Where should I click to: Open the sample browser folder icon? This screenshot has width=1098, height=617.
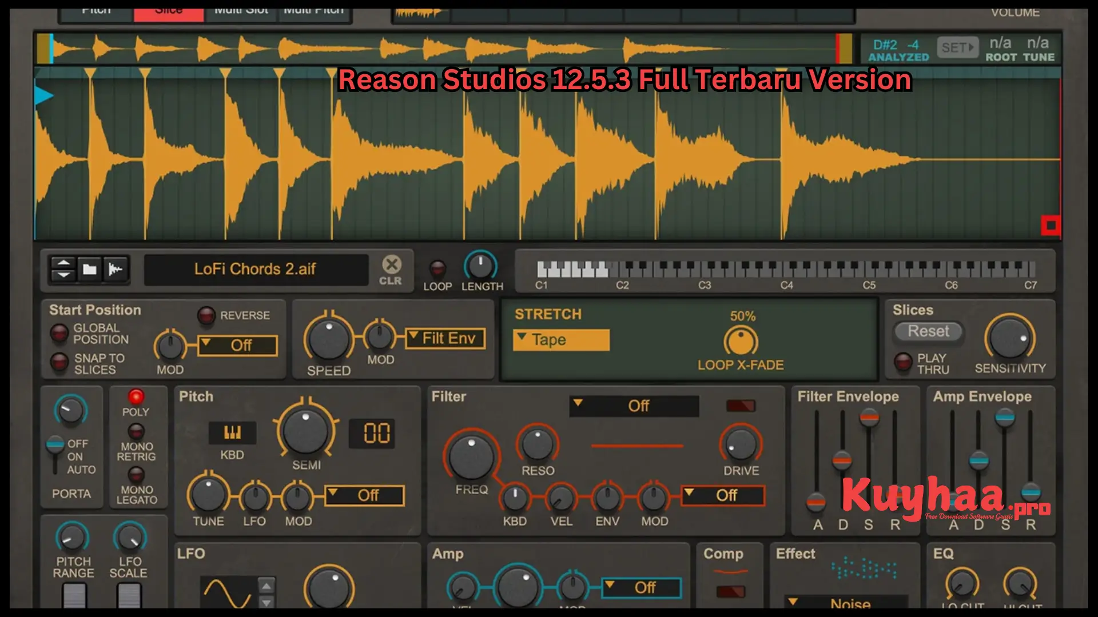point(90,269)
